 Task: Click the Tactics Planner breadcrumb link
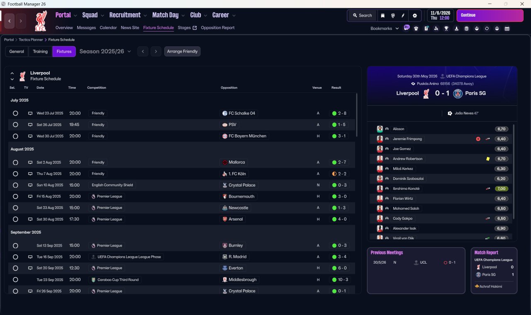pyautogui.click(x=31, y=40)
